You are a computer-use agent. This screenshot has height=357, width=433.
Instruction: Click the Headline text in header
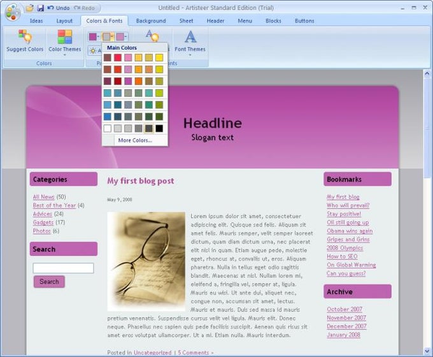click(213, 123)
